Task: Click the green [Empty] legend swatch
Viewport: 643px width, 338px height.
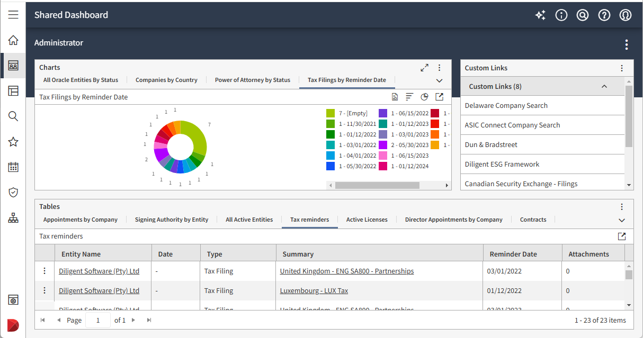Action: [331, 113]
